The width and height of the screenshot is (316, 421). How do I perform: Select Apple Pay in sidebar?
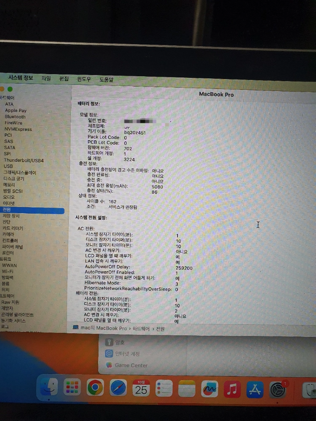click(x=16, y=110)
